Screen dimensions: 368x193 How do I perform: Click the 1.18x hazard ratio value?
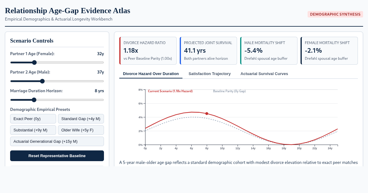(x=131, y=51)
